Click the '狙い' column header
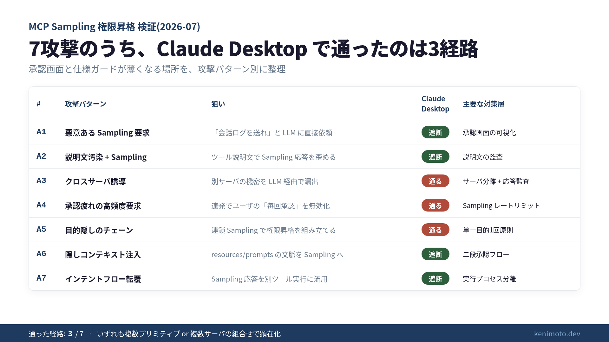This screenshot has width=609, height=342. click(x=218, y=104)
